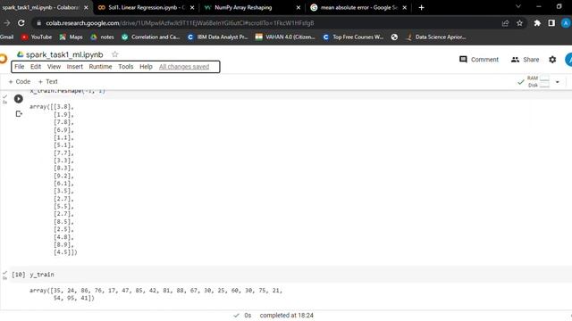The height and width of the screenshot is (321, 572).
Task: Click the Share button
Action: point(525,60)
